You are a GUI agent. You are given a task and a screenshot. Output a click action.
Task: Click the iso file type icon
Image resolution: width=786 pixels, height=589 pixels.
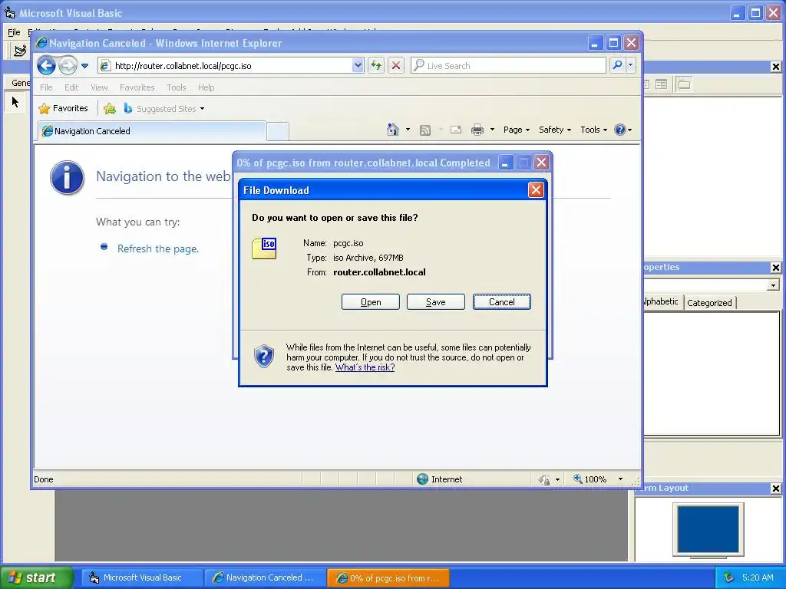264,248
